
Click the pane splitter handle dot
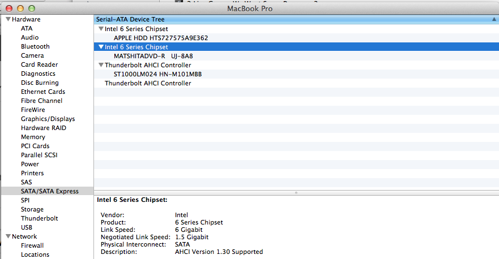tap(296, 193)
